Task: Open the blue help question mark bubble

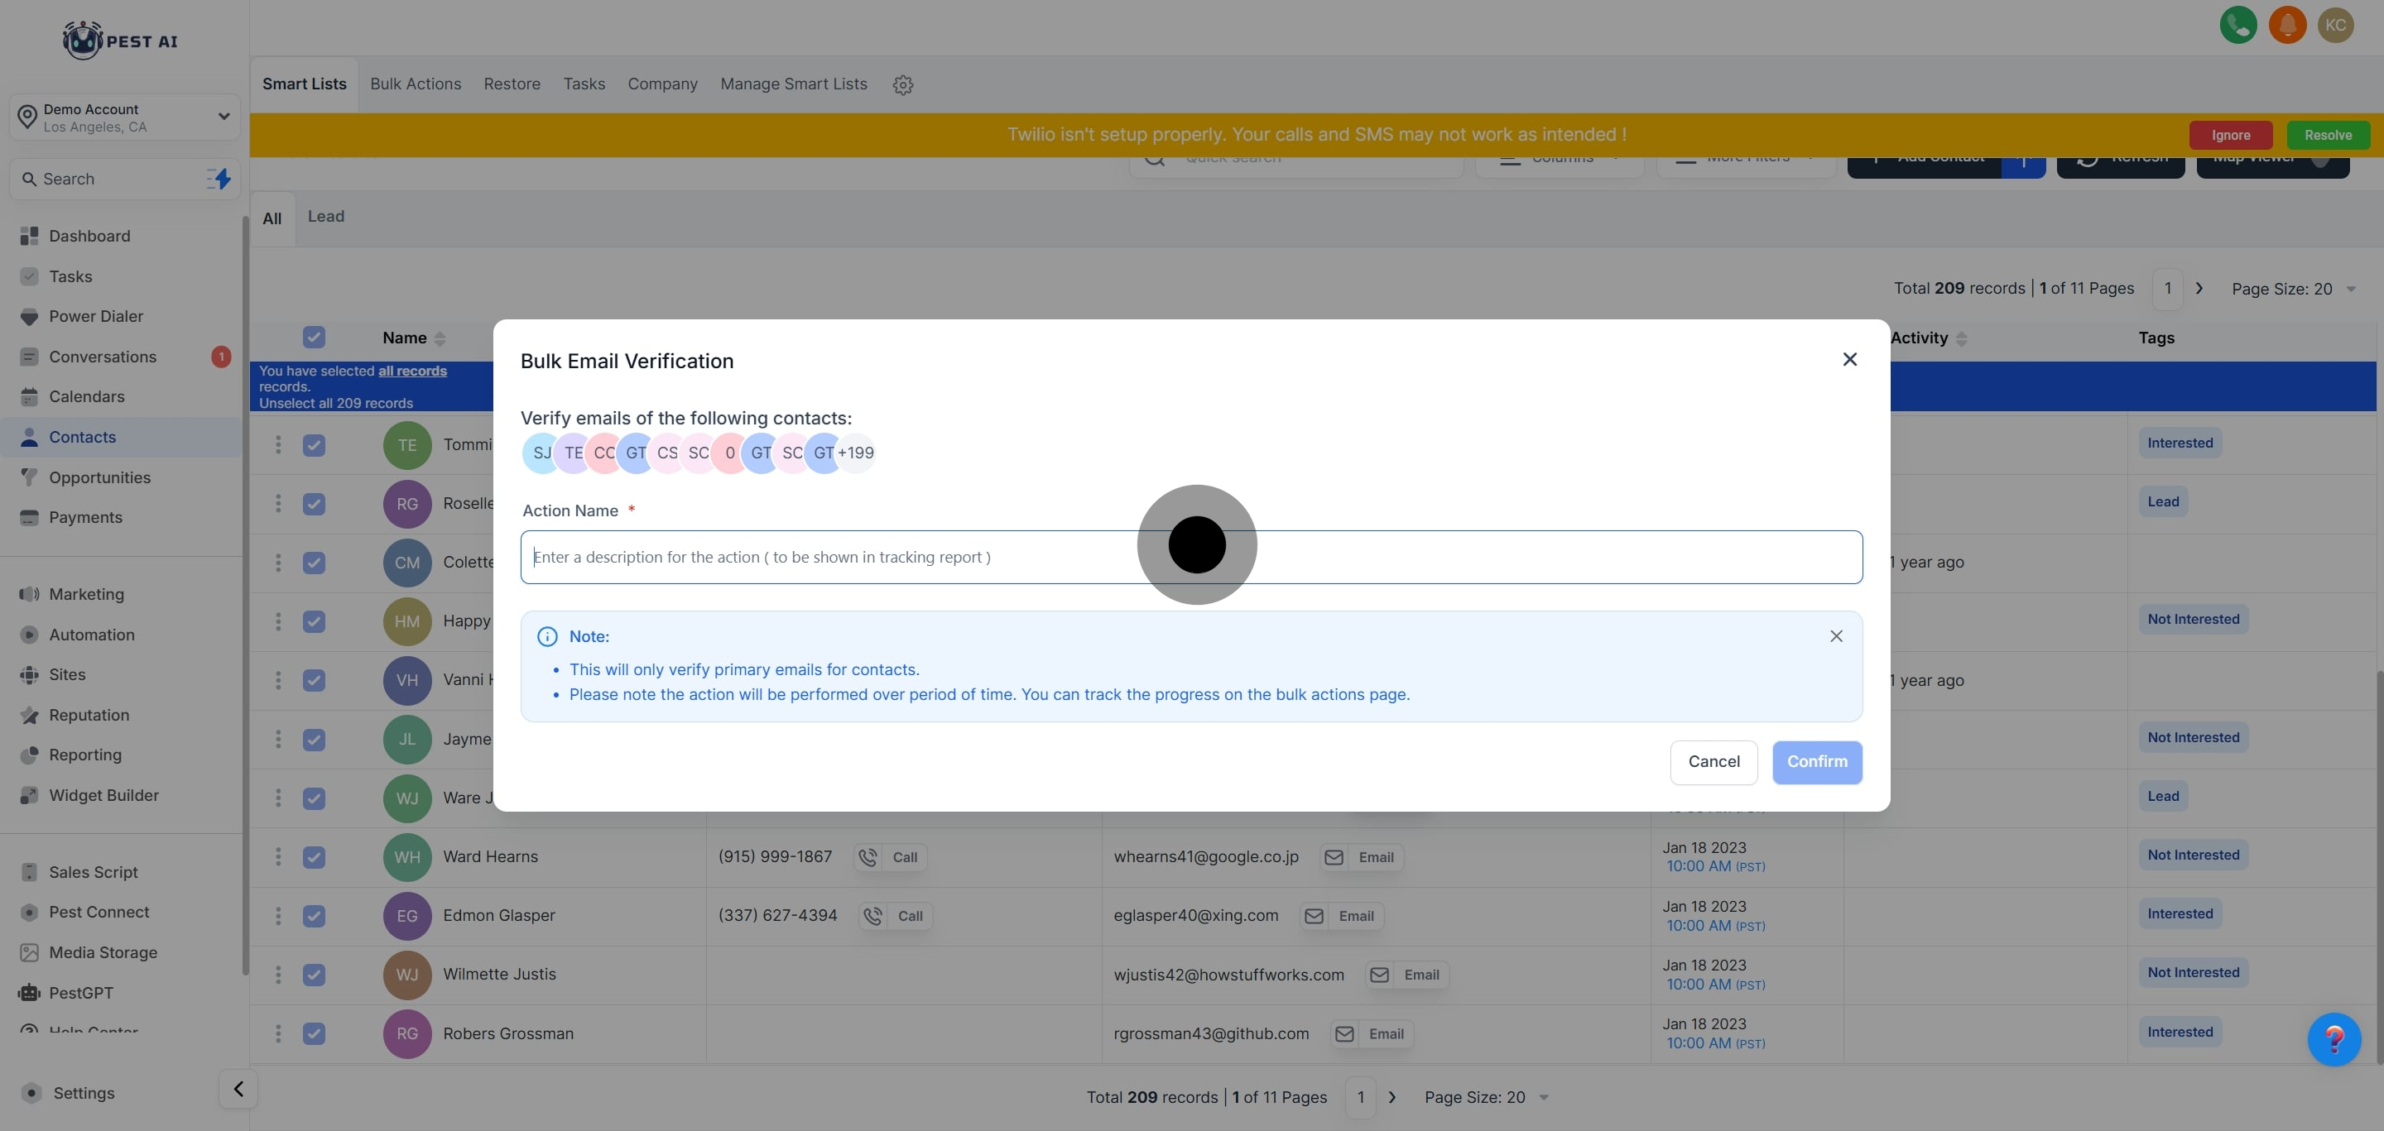Action: tap(2334, 1039)
